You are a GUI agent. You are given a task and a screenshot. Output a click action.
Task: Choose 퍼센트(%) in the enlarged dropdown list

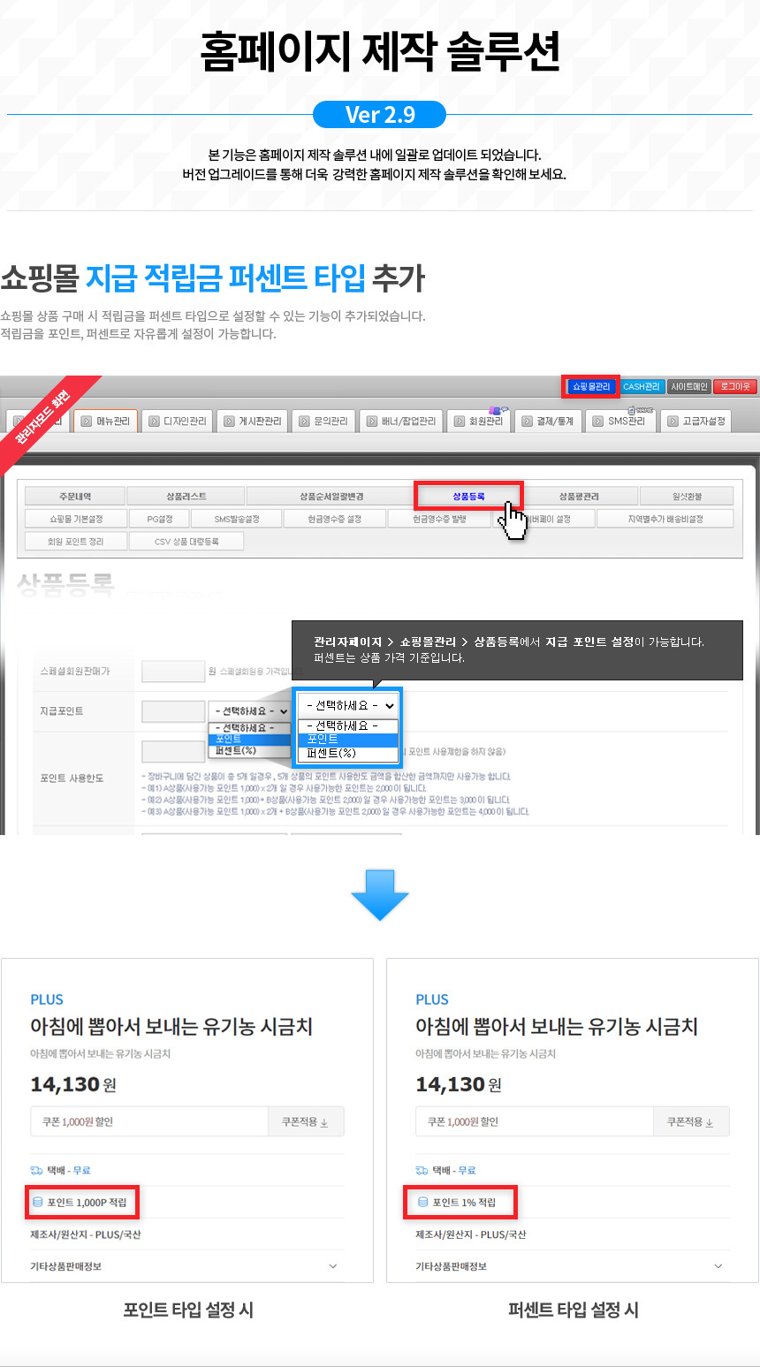click(x=348, y=754)
